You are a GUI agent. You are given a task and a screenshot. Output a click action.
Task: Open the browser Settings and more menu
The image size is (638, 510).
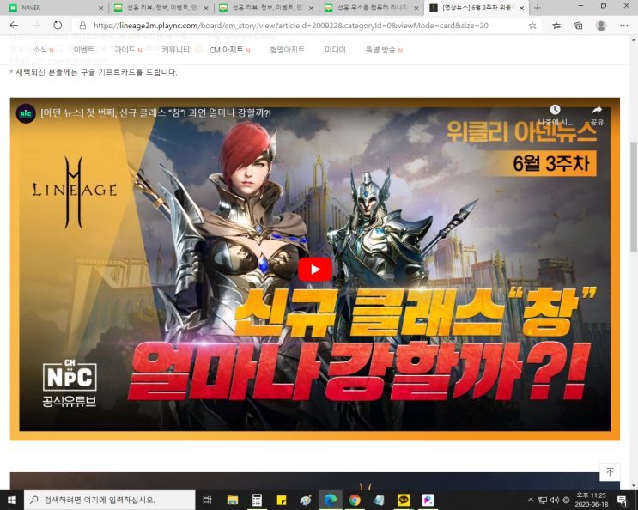(x=623, y=26)
